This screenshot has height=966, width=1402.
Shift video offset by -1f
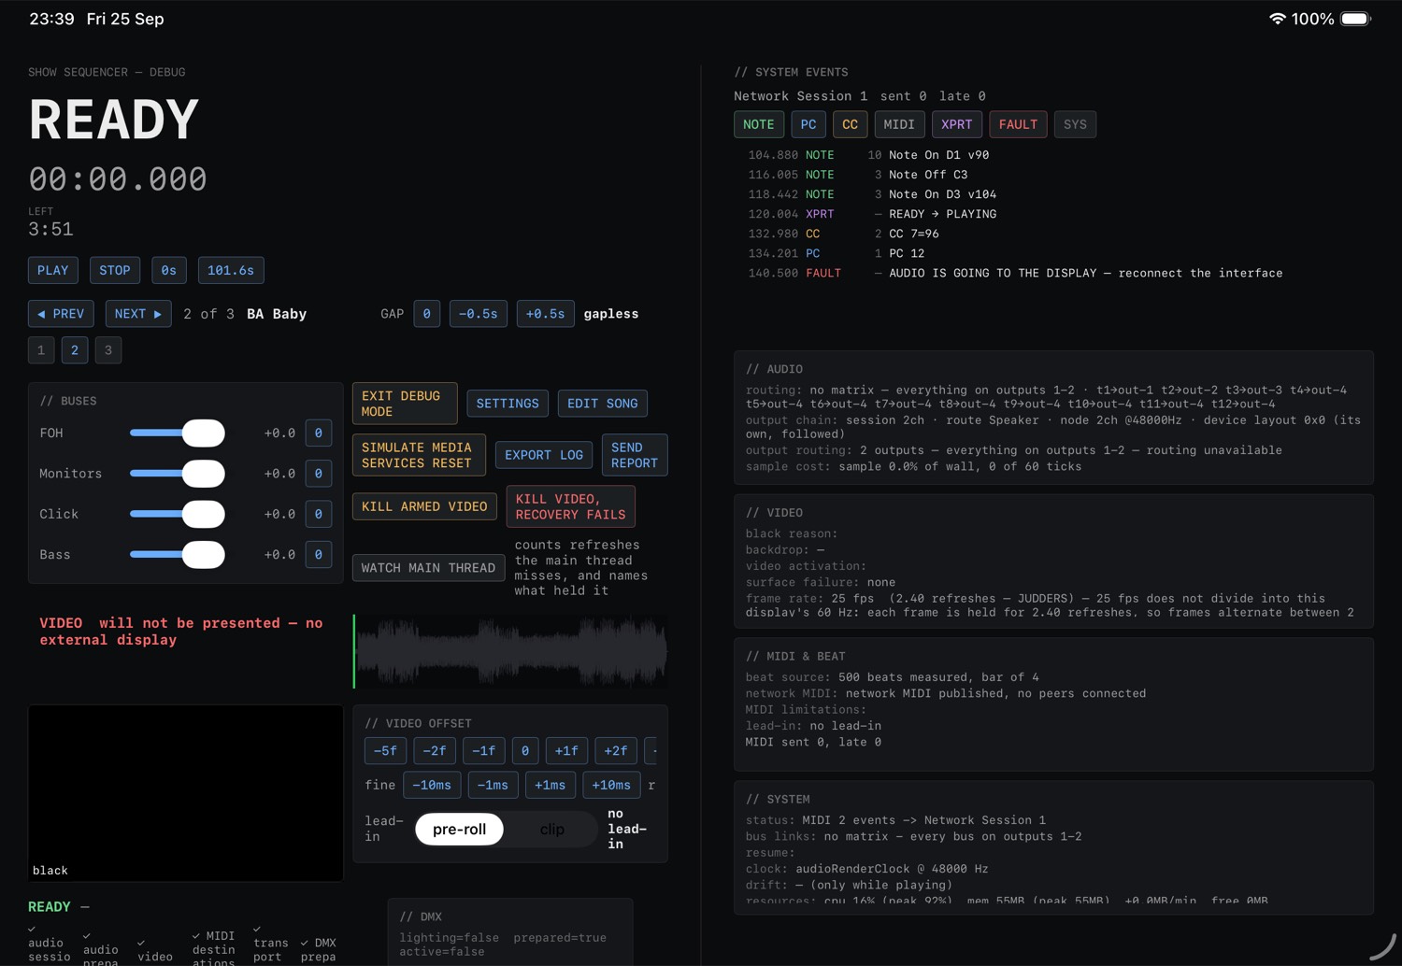[x=483, y=750]
